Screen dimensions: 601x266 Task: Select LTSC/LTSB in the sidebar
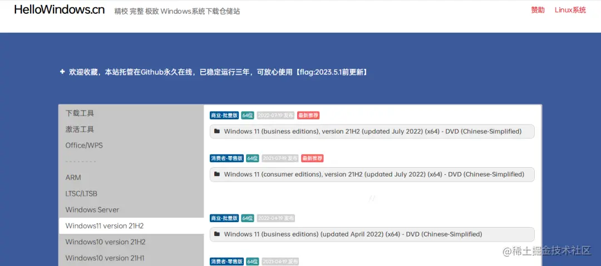coord(81,194)
